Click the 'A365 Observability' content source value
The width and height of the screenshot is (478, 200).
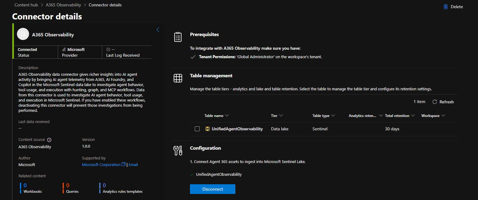(x=35, y=147)
